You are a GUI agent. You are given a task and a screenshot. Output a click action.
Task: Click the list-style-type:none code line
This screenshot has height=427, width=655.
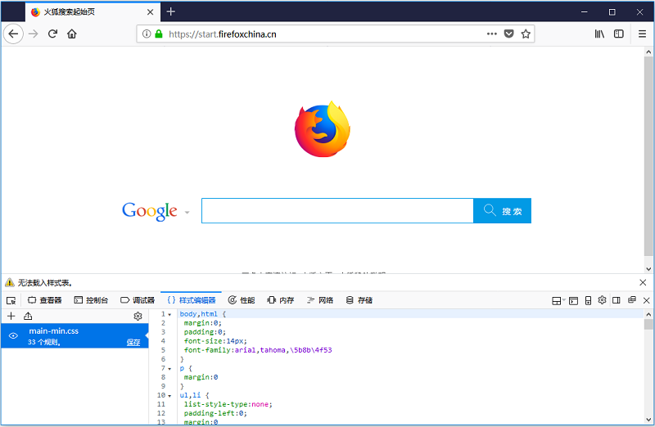tap(228, 404)
